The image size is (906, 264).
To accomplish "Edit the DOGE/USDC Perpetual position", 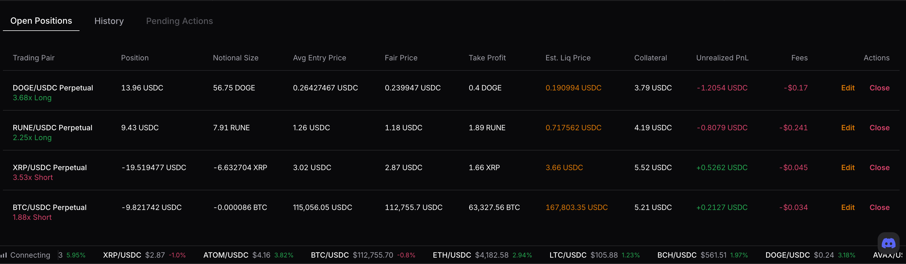I will point(848,88).
